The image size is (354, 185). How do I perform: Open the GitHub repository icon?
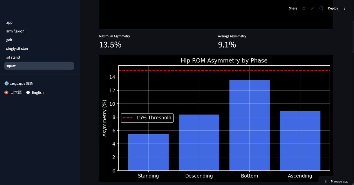(321, 8)
